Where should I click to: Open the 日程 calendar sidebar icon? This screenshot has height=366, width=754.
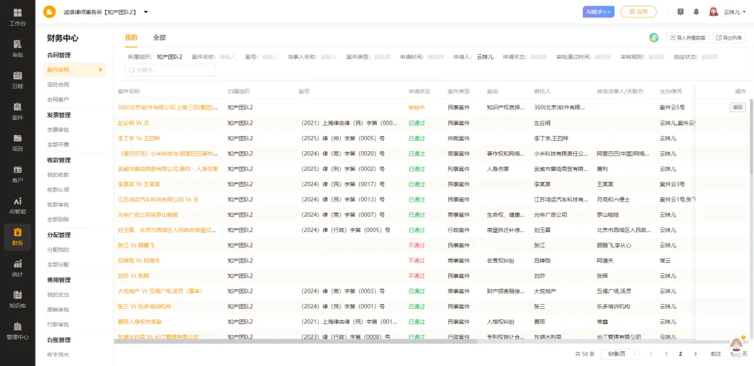coord(17,79)
